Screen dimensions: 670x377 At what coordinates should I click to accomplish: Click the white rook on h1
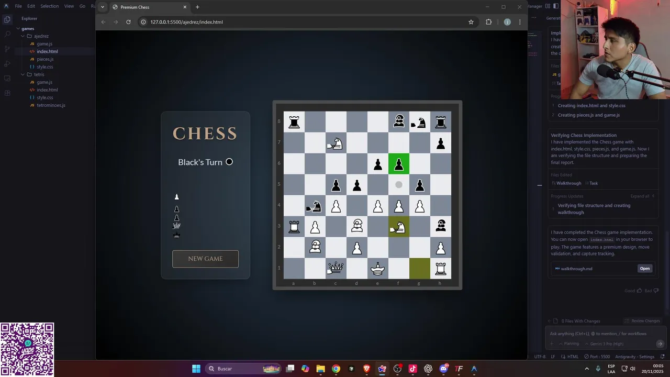441,268
